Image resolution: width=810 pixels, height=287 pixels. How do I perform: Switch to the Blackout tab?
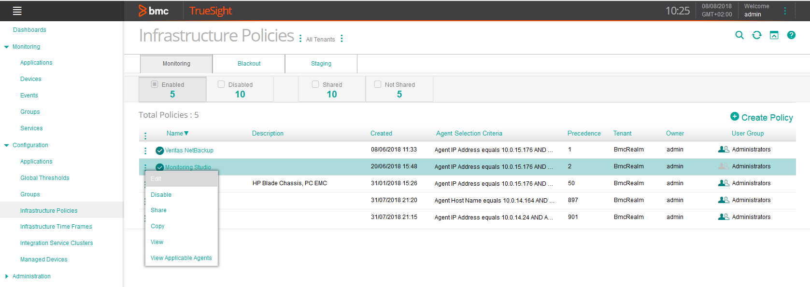tap(249, 64)
